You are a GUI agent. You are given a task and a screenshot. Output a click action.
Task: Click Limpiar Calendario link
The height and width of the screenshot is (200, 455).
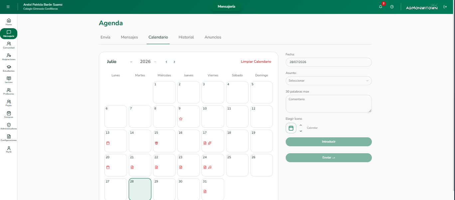click(256, 62)
